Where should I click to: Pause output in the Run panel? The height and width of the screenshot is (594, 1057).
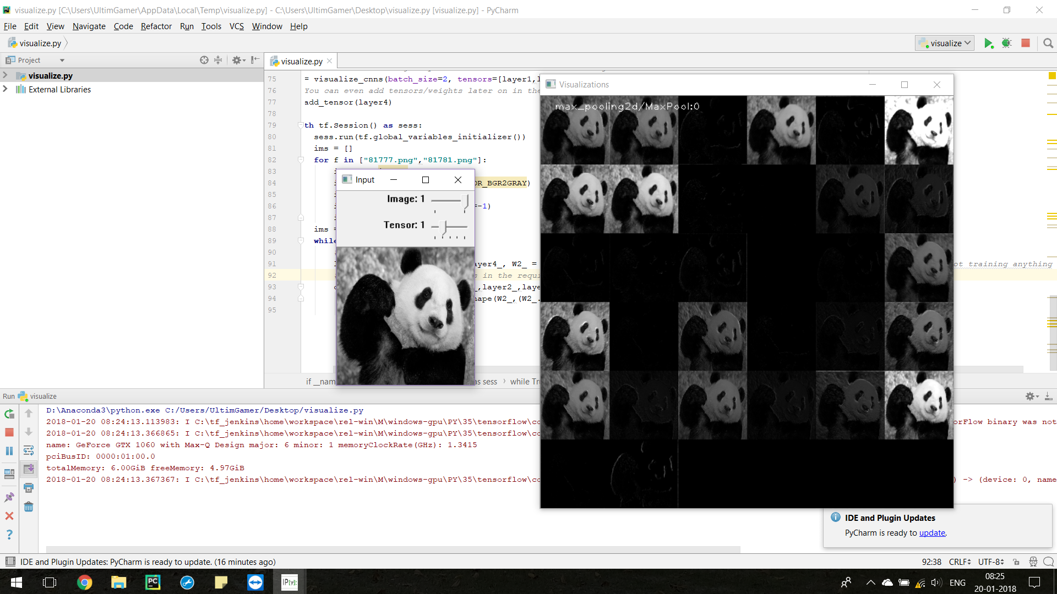pos(9,451)
